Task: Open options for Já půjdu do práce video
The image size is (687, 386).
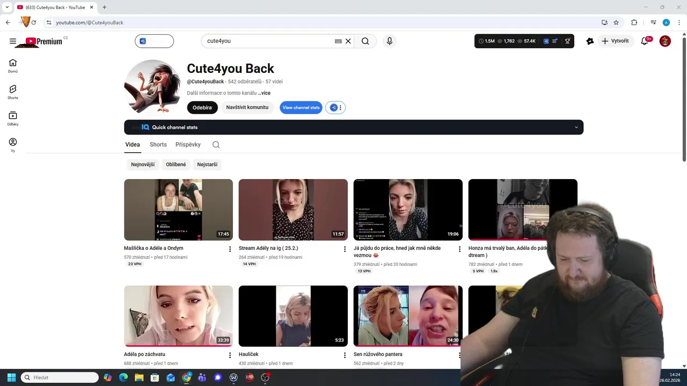Action: [459, 249]
